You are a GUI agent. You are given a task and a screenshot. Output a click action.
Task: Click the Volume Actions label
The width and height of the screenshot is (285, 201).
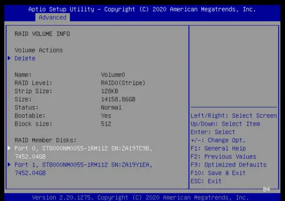(x=39, y=50)
